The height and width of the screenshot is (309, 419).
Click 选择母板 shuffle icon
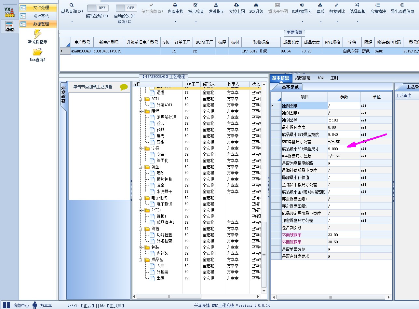357,5
